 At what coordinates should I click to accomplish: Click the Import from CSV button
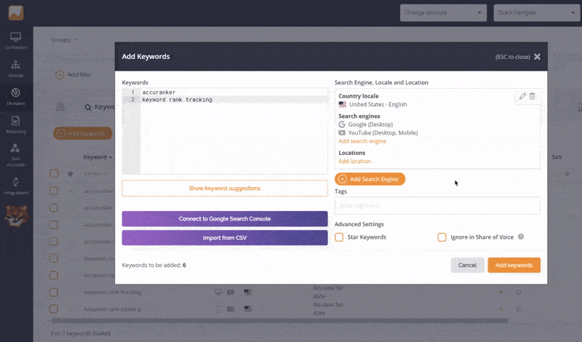225,238
